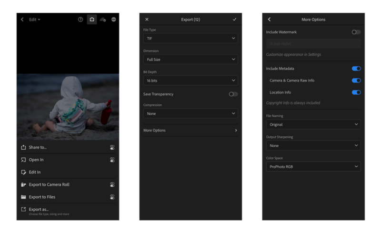
Task: Tap the back arrow in the Edit screen
Action: [x=22, y=20]
